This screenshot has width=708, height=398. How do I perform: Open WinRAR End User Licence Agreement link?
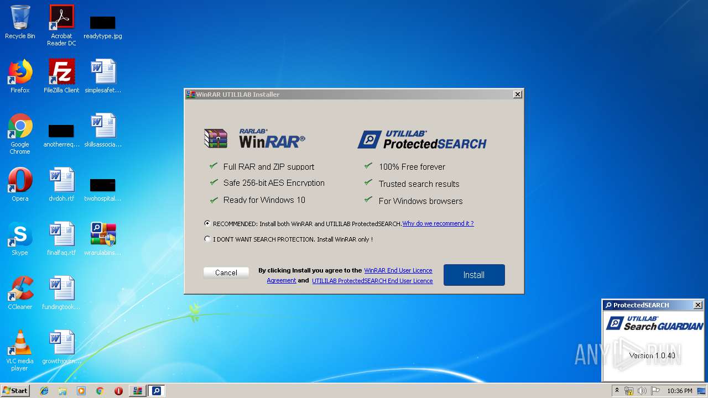(x=398, y=270)
